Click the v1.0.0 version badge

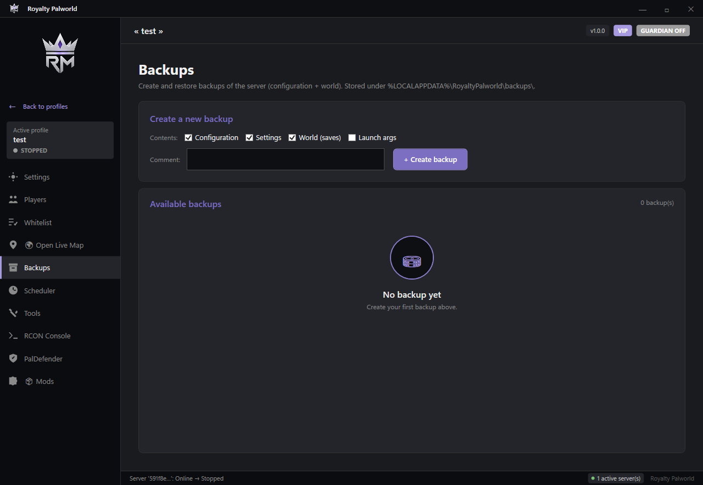point(598,31)
